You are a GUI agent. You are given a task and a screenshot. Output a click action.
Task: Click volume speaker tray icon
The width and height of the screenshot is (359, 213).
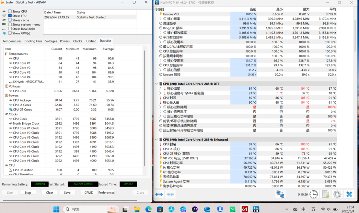click(329, 209)
